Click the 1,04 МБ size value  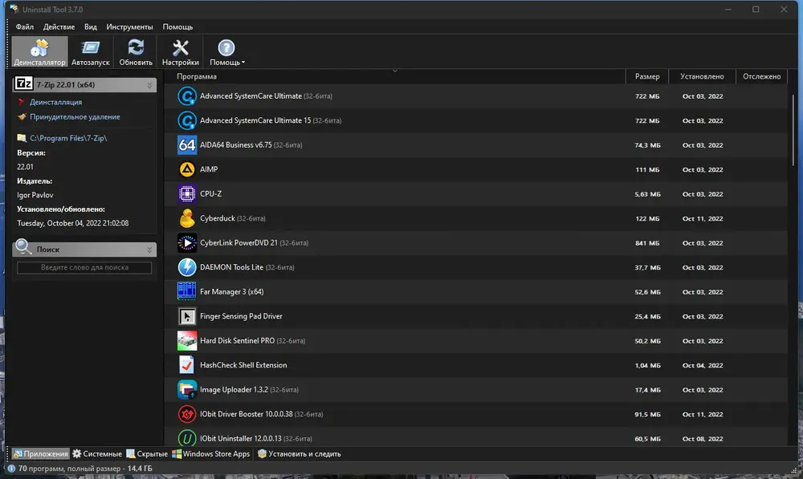[647, 365]
